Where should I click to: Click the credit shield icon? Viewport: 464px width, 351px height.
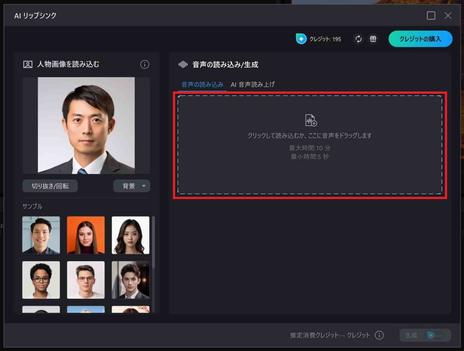point(301,39)
